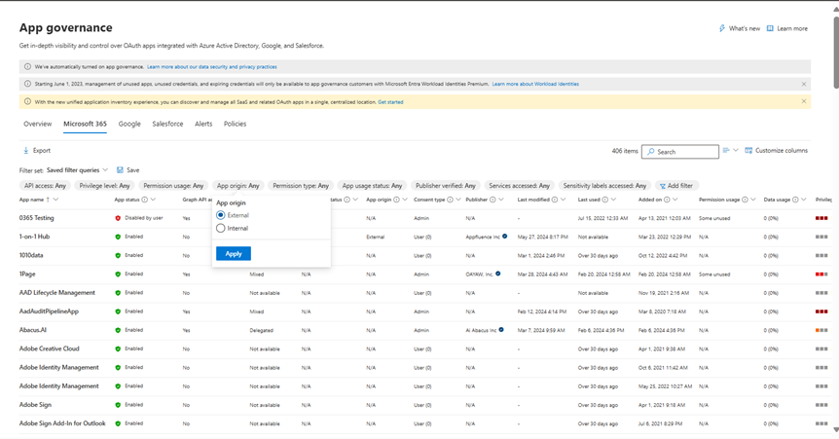839x439 pixels.
Task: Click the What's new lightning icon
Action: point(722,28)
